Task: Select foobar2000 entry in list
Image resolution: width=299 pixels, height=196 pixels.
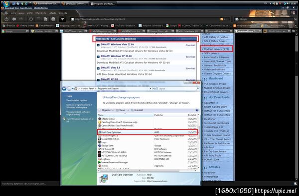Action: pos(148,139)
